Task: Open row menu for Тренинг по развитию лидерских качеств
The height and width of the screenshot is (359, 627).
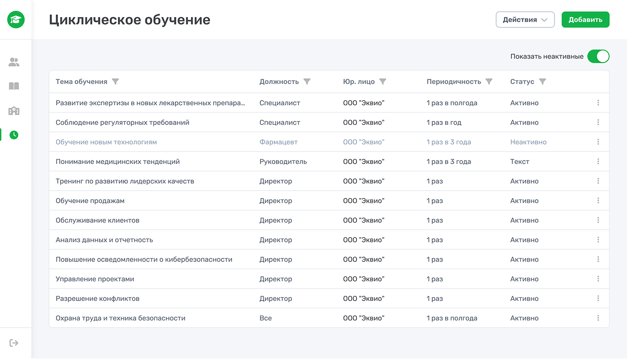Action: click(x=598, y=181)
